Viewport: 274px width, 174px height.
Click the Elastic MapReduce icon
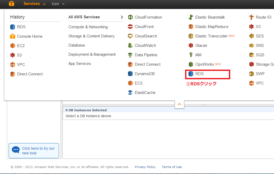pyautogui.click(x=191, y=27)
